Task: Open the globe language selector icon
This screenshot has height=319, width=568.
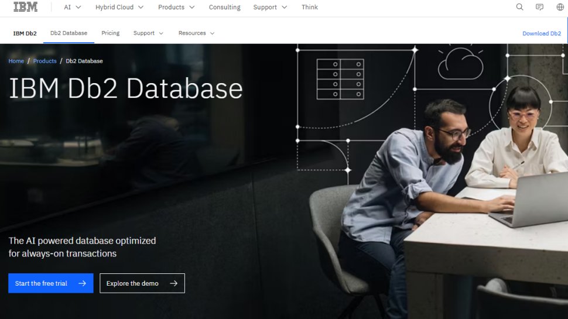Action: [x=560, y=7]
